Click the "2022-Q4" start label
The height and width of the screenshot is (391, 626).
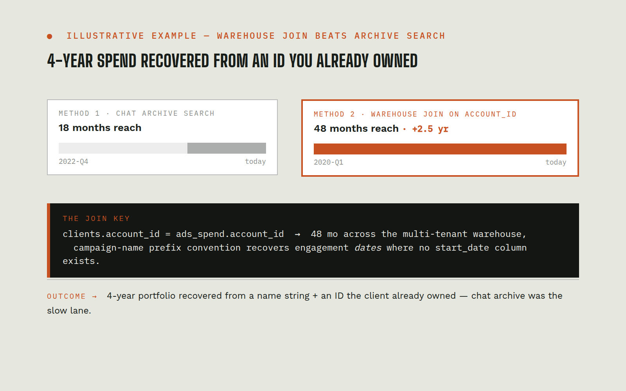[x=74, y=161]
